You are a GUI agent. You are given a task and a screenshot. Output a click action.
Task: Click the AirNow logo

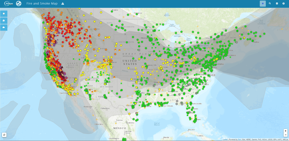[8, 3]
